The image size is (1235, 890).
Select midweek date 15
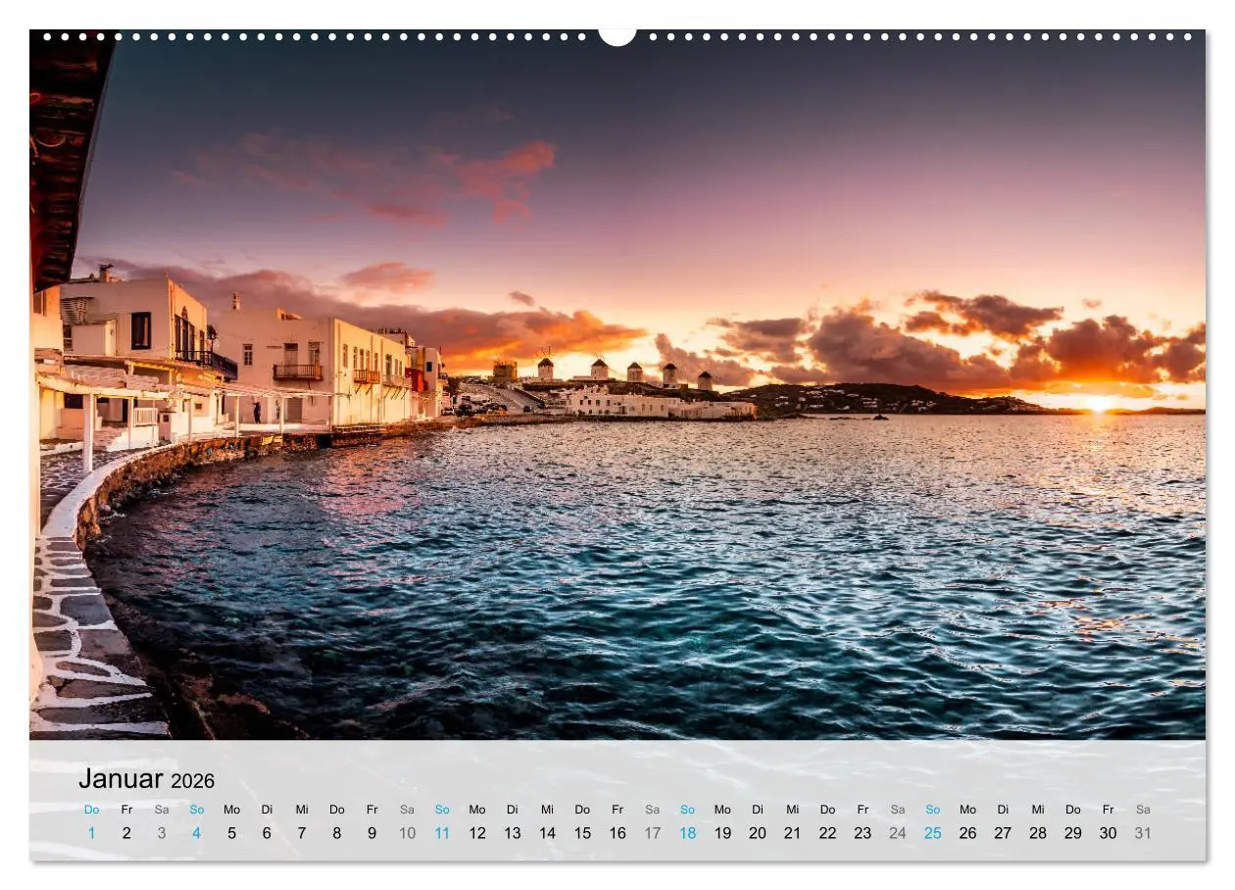pyautogui.click(x=582, y=834)
